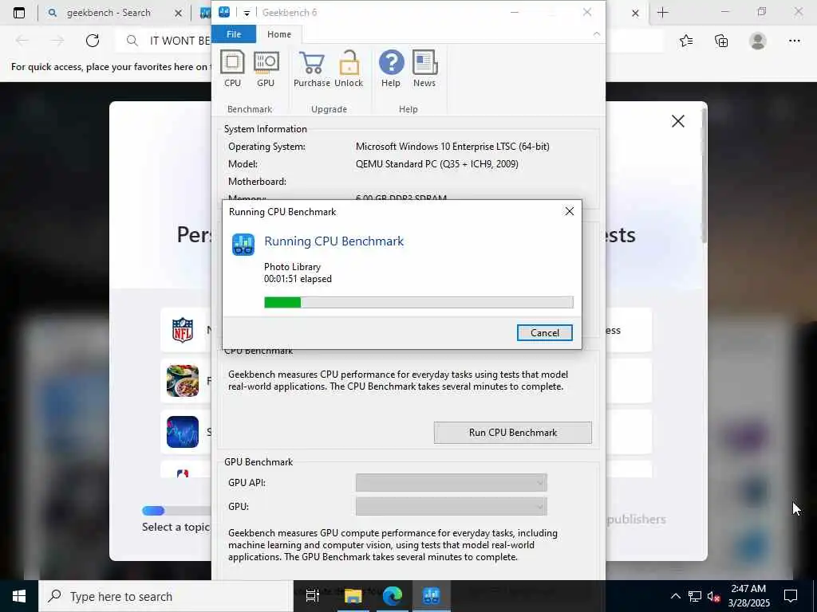Click the Geekbench logo in dialog
Screen dimensions: 817x612
tap(243, 245)
